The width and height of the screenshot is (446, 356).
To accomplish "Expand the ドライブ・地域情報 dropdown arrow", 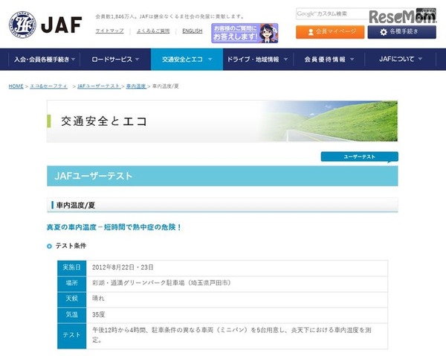I will (285, 60).
